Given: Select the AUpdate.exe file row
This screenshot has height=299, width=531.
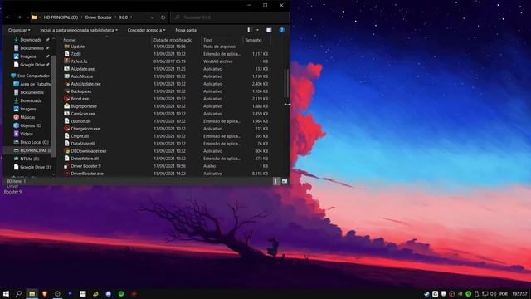Looking at the screenshot, I should [166, 69].
